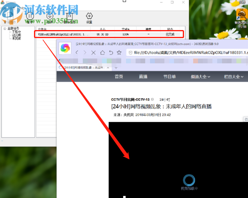
Task: Click the undo/restore closed page arrow icon
Action: (x=111, y=53)
